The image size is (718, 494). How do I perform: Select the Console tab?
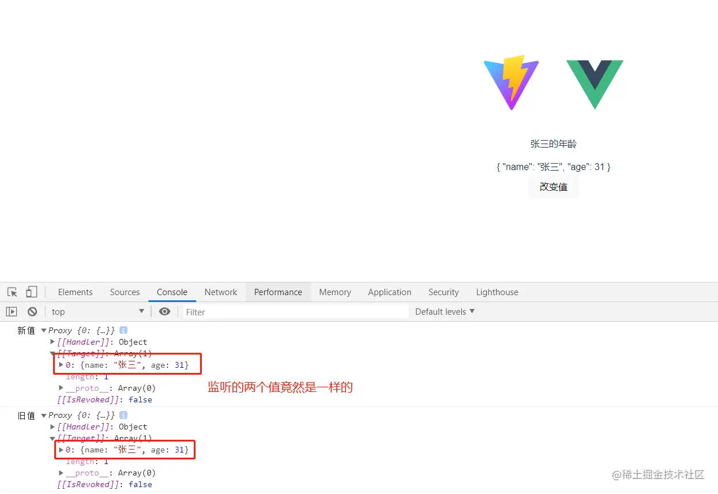pyautogui.click(x=172, y=292)
